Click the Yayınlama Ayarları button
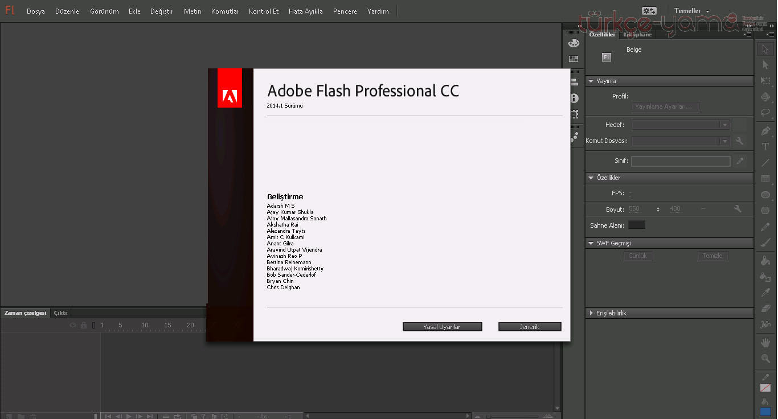This screenshot has width=778, height=419. click(665, 106)
